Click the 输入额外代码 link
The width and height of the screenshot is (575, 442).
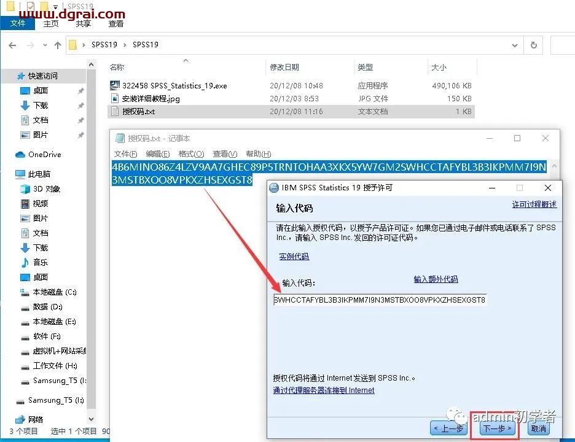click(x=436, y=279)
